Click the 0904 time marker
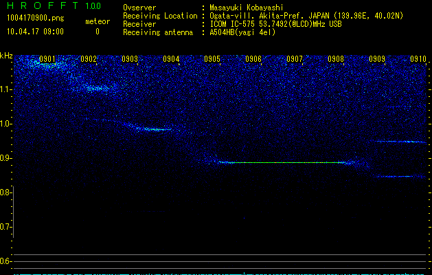 coord(171,59)
